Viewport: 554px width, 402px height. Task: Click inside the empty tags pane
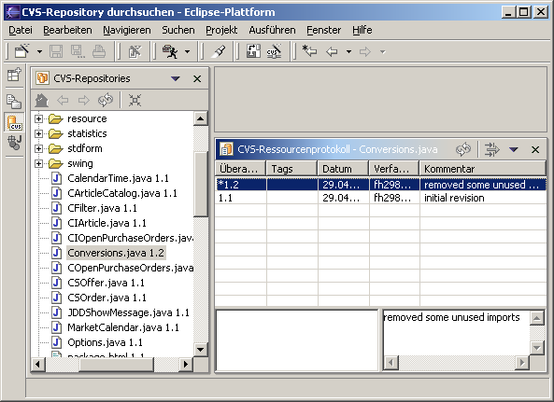[297, 340]
